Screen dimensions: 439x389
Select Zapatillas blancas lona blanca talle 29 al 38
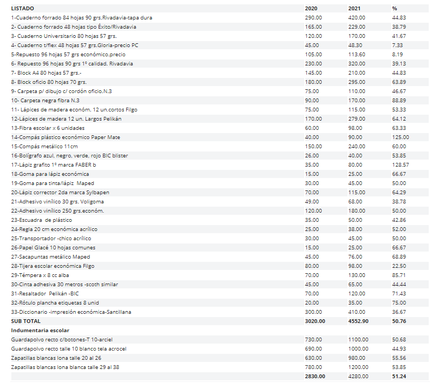[220, 367]
